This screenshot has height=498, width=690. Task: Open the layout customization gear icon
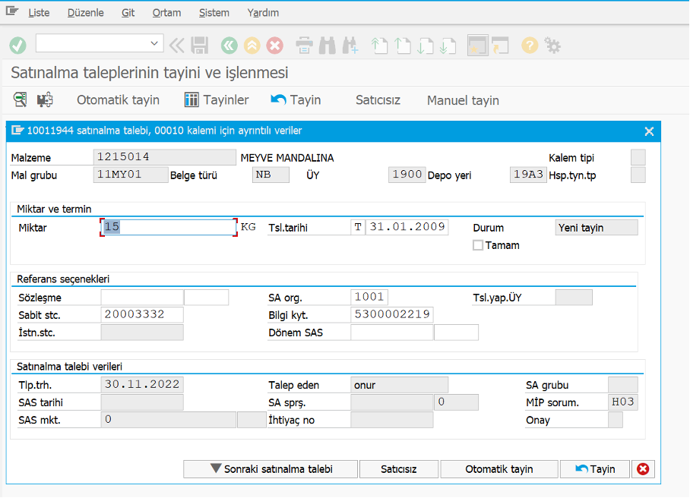(552, 46)
